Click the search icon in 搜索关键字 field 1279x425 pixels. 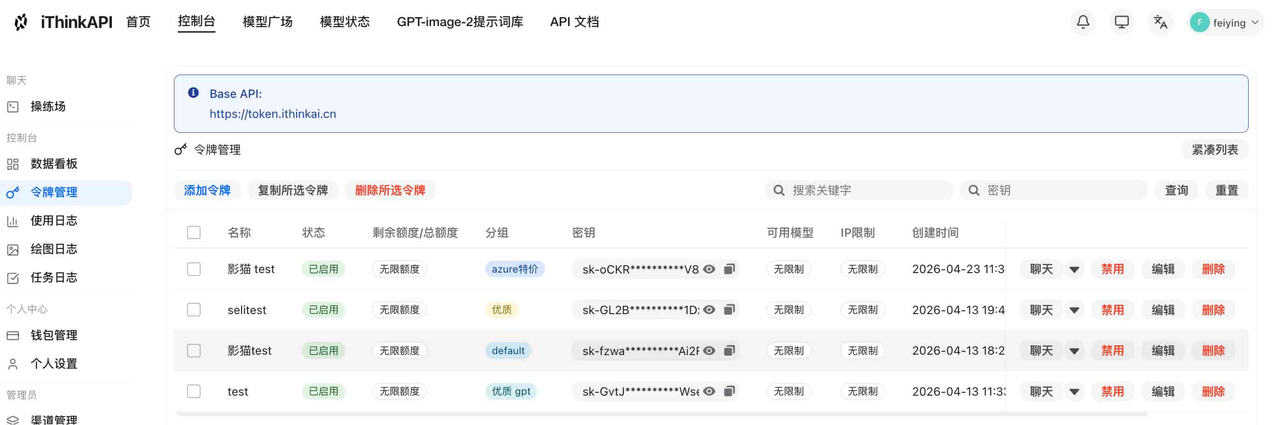tap(779, 191)
